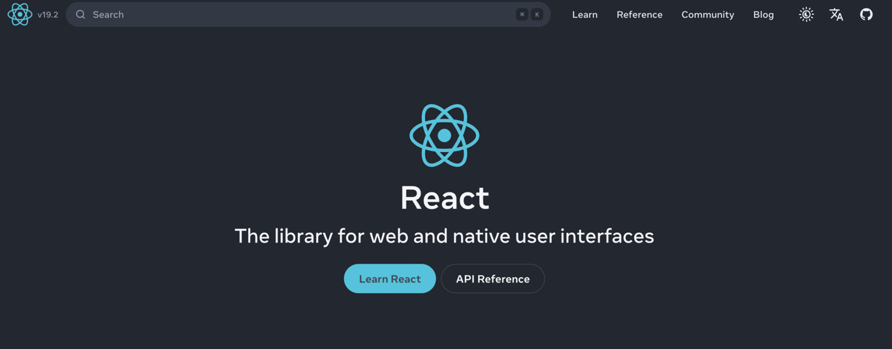Image resolution: width=892 pixels, height=349 pixels.
Task: Open the v19.2 version link
Action: 48,14
